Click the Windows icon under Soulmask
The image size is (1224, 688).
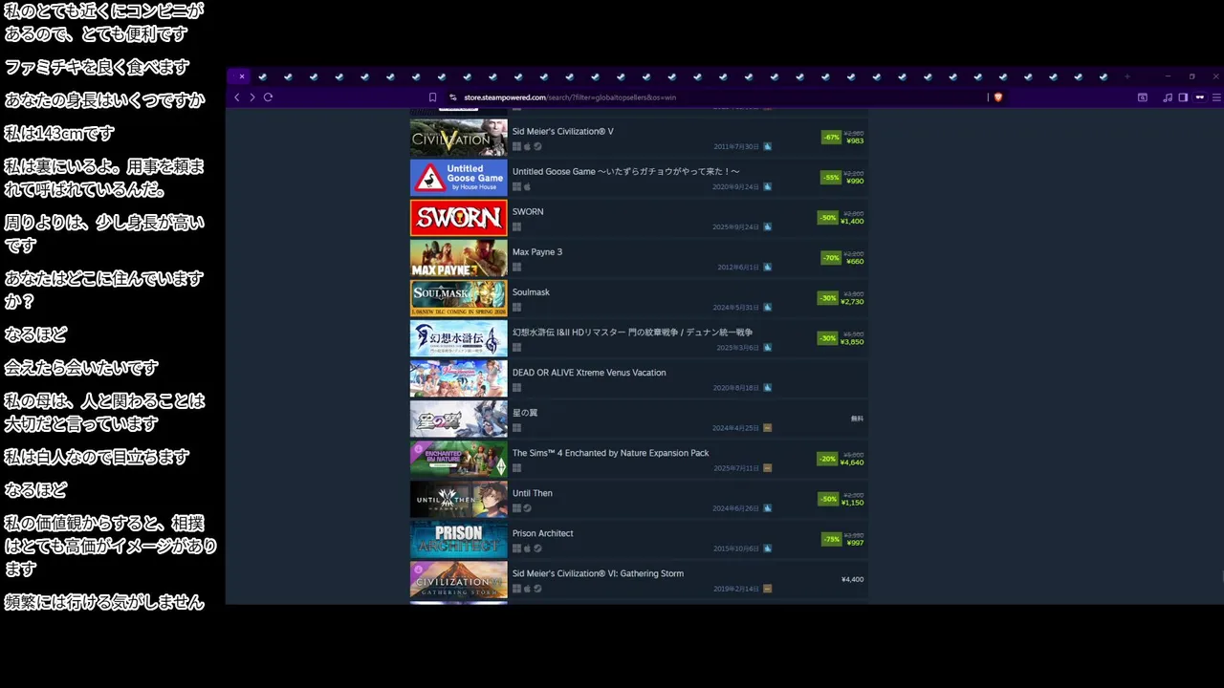point(516,308)
